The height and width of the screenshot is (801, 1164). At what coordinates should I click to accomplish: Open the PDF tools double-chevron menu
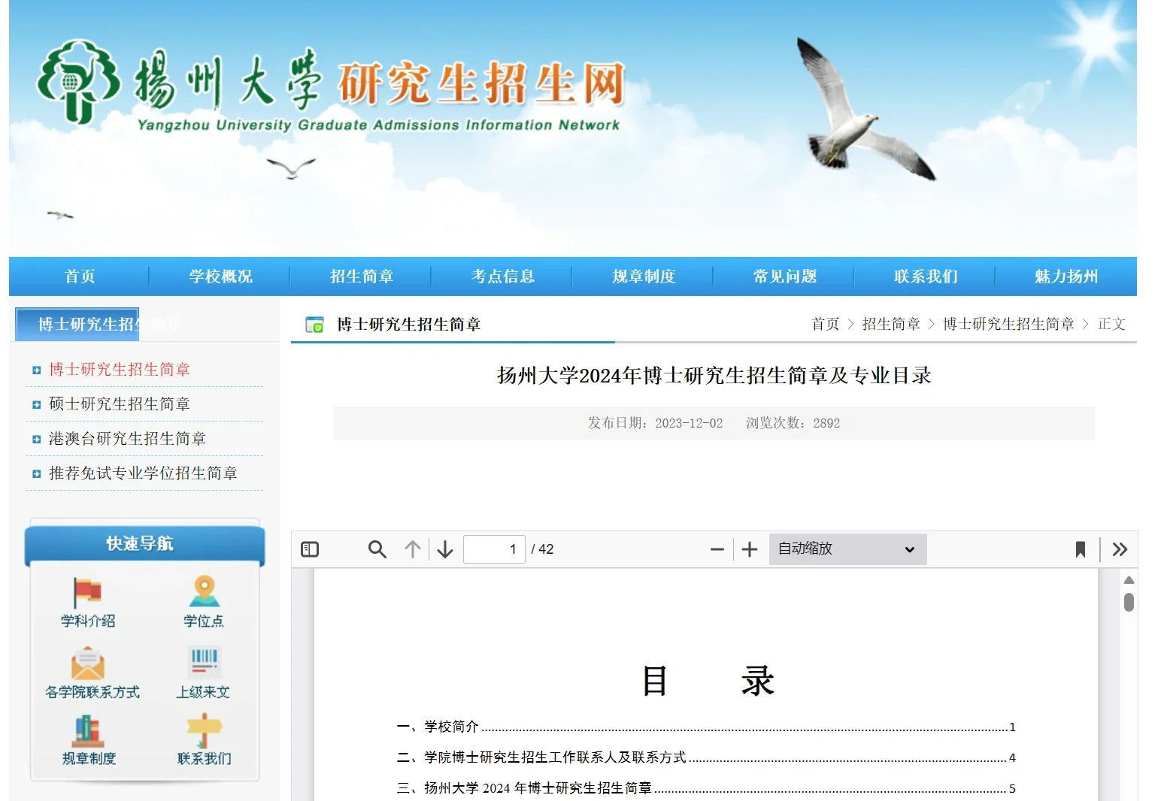(x=1120, y=549)
